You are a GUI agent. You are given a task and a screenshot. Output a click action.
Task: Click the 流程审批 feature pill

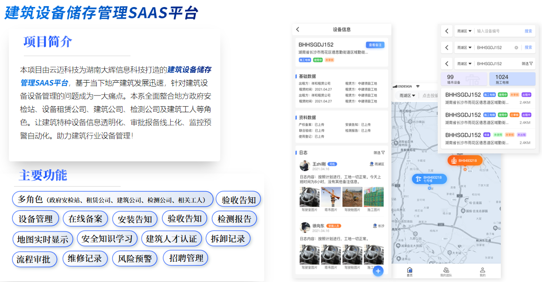[x=34, y=259]
